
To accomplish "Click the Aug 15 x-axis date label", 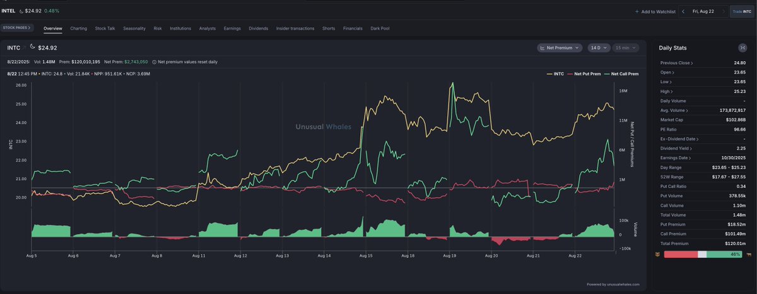I will coord(366,256).
